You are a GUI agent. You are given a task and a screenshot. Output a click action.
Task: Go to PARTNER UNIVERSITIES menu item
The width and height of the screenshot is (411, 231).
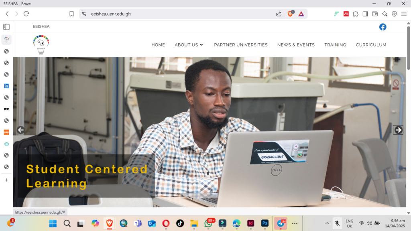coord(241,45)
